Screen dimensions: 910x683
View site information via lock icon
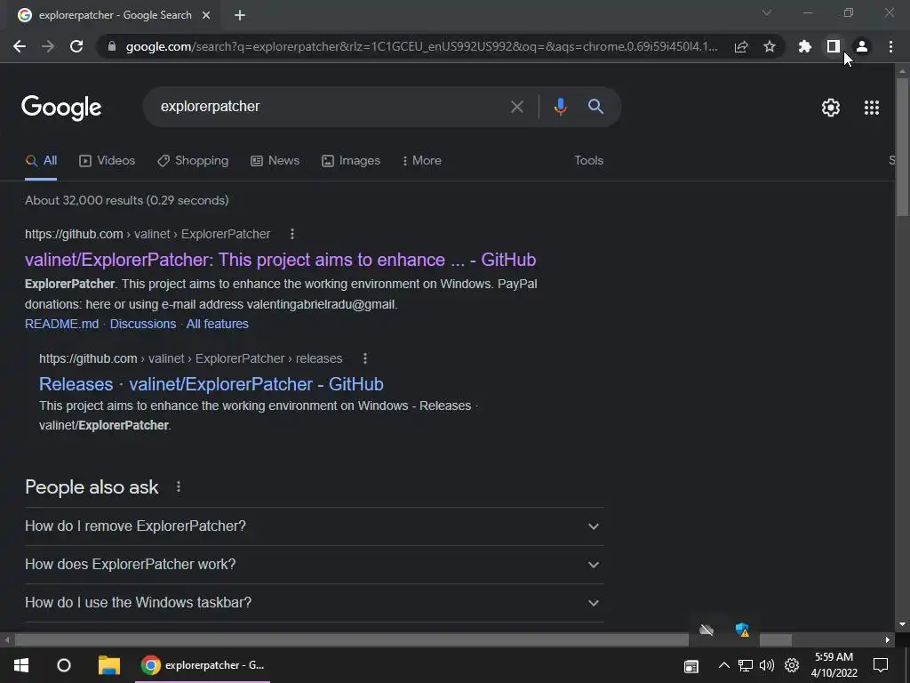(111, 46)
